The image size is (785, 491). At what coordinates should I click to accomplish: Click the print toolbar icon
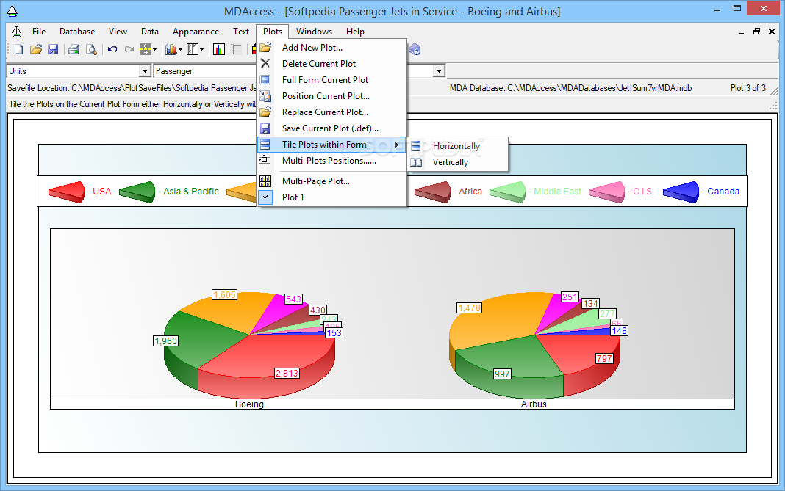[74, 49]
